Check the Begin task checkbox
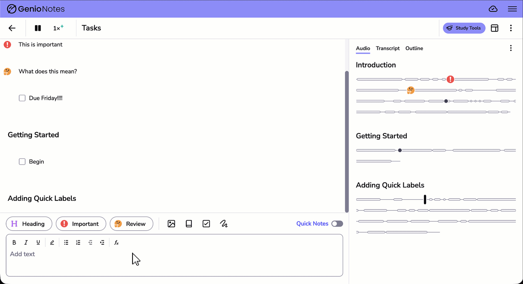This screenshot has height=284, width=523. click(22, 162)
